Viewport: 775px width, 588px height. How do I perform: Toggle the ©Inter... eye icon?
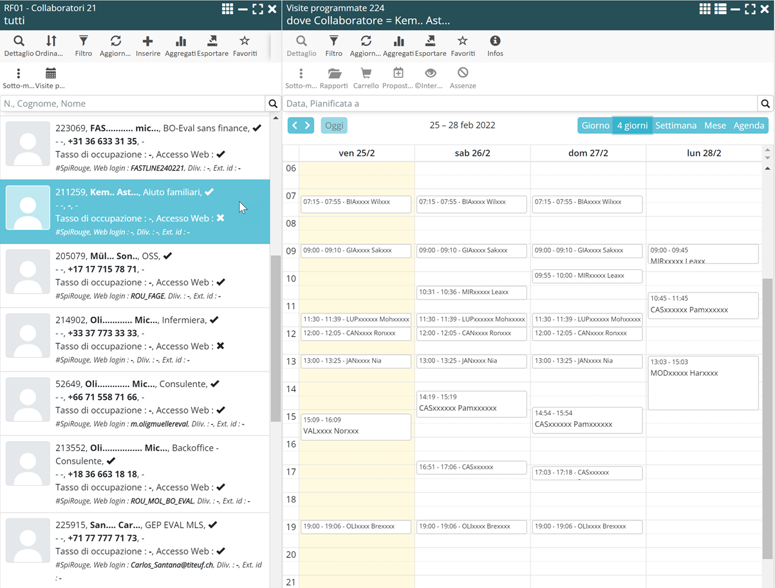pos(430,73)
